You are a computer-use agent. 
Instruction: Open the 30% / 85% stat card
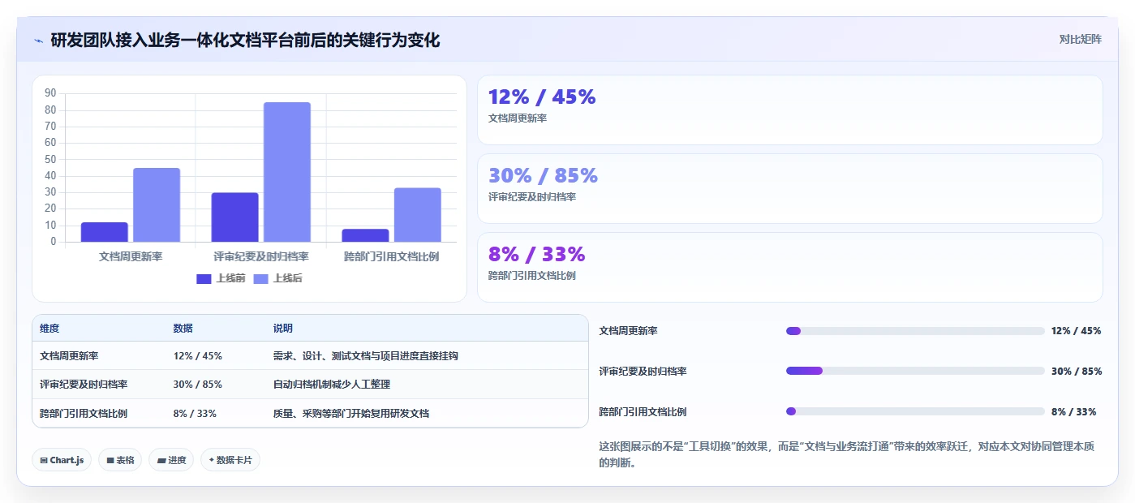tap(790, 189)
